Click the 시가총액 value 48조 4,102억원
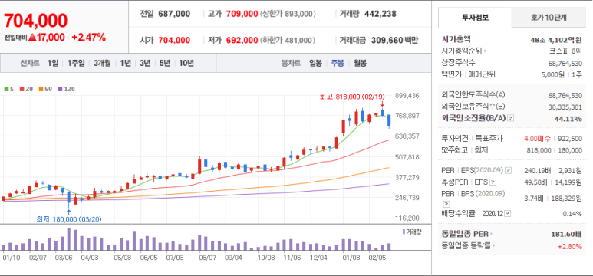Screen dimensions: 593x276 click(x=556, y=39)
